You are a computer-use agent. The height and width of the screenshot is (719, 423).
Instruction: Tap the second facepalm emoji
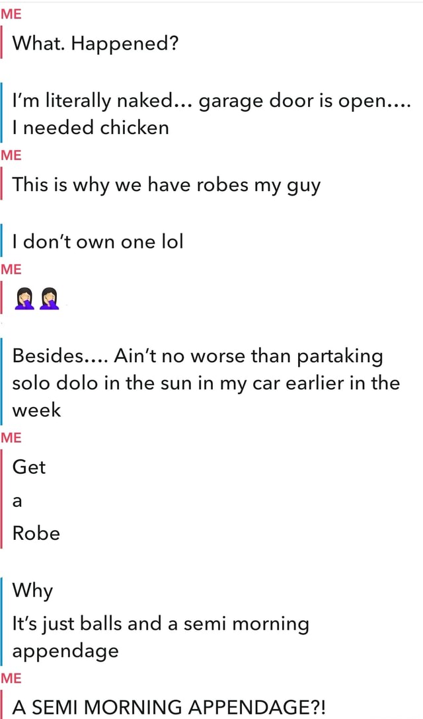click(x=49, y=299)
